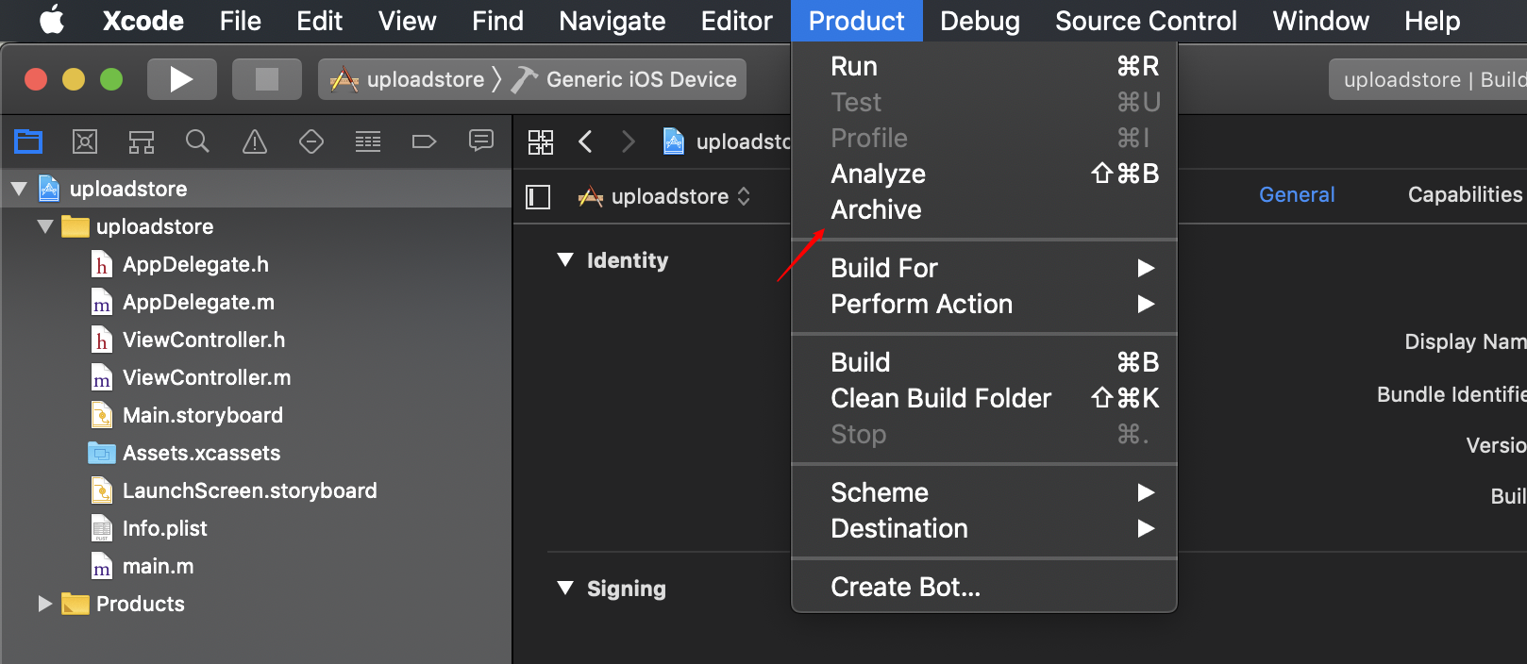The height and width of the screenshot is (664, 1527).
Task: Open the Xcode menu
Action: [143, 21]
